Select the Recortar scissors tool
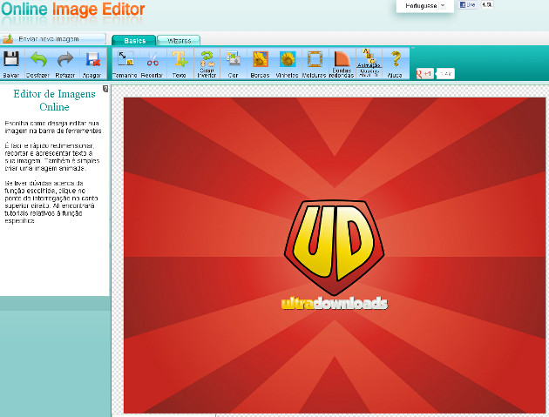The image size is (549, 417). click(152, 64)
